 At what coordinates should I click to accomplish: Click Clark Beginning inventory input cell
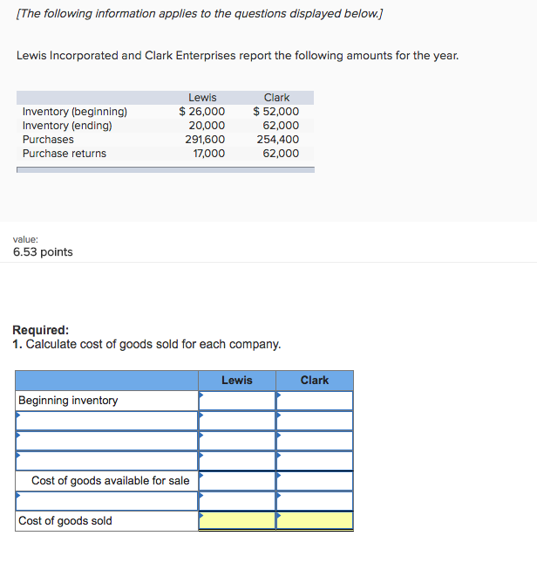pos(315,401)
